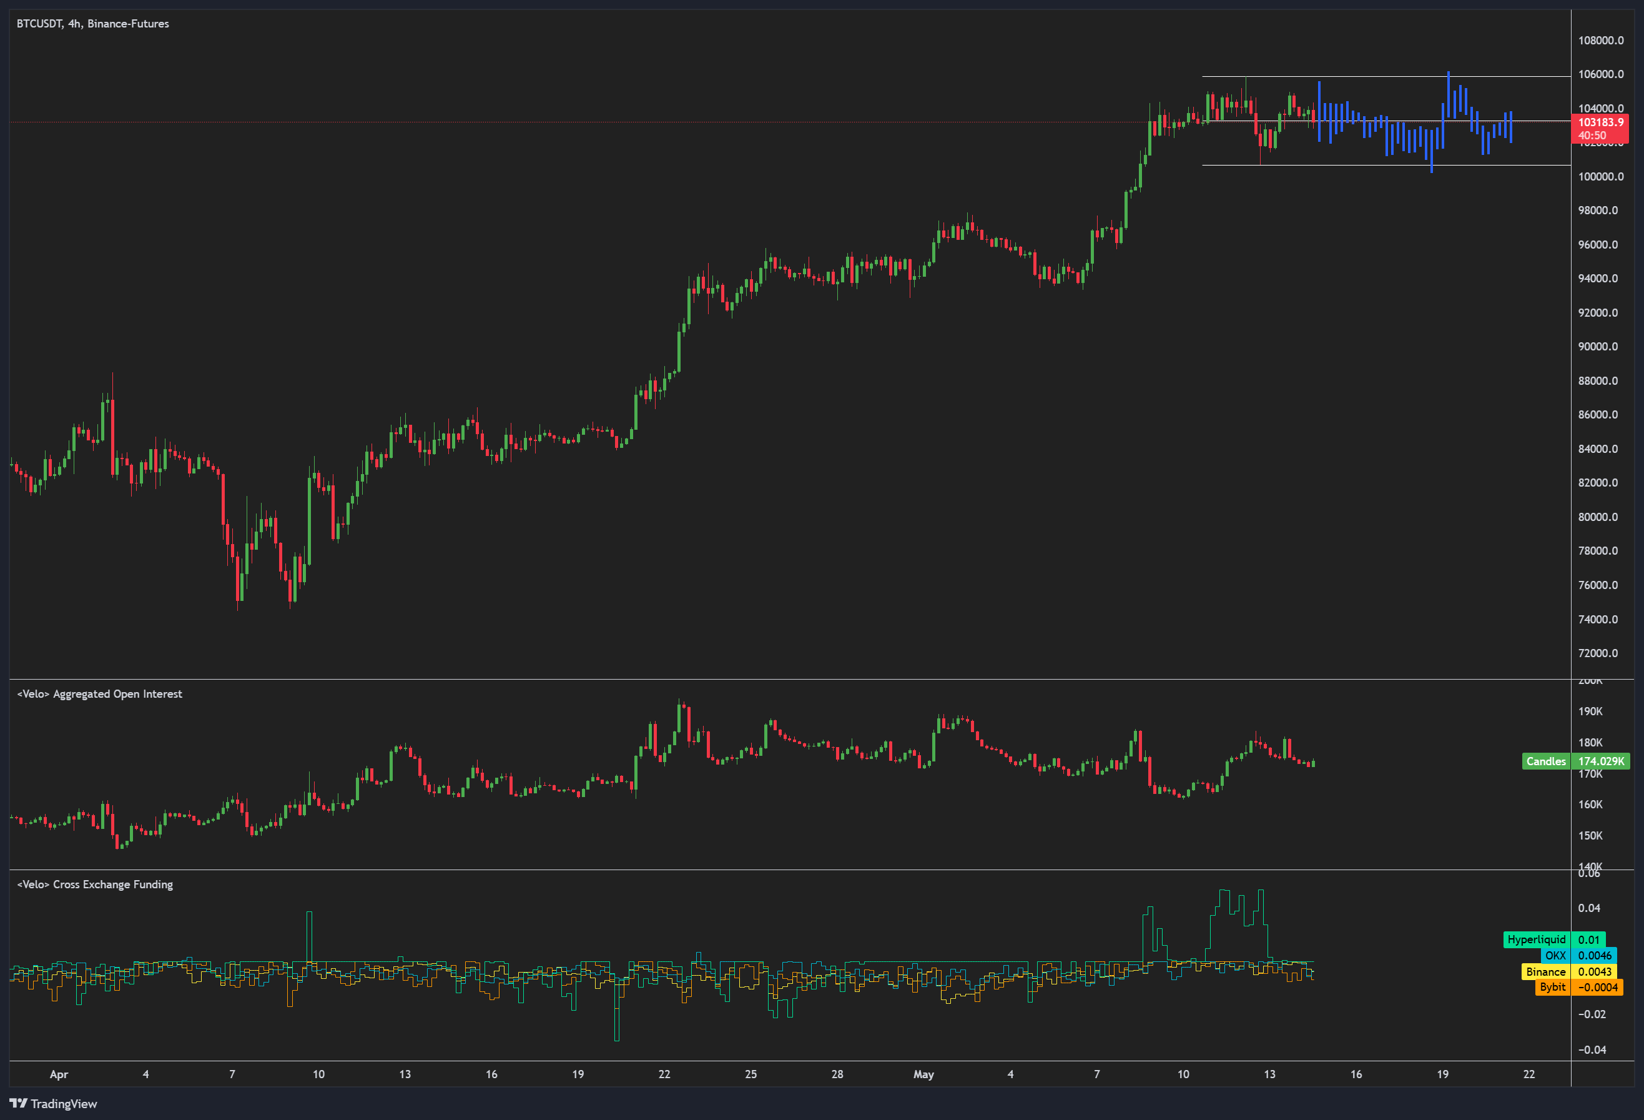Click the 72000.0 price axis label

coord(1597,653)
